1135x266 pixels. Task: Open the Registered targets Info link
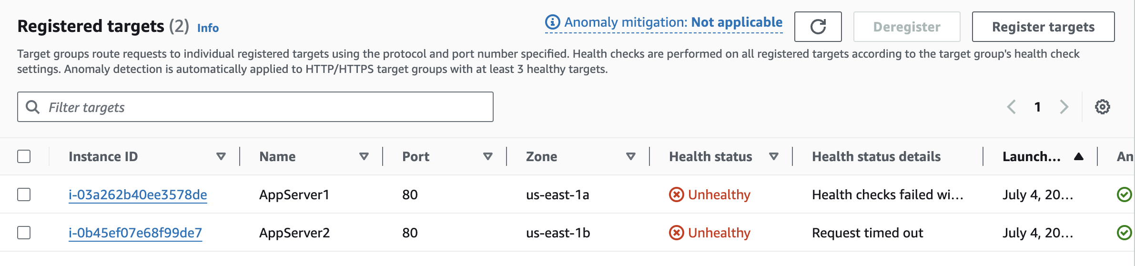(x=208, y=28)
